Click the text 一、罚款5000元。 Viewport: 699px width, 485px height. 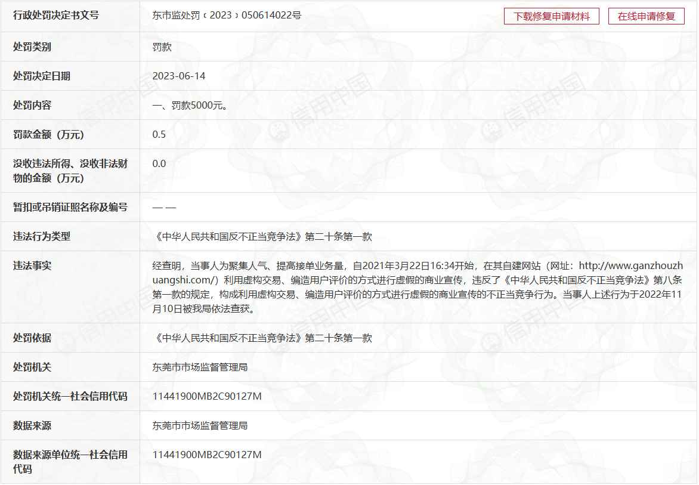[191, 106]
